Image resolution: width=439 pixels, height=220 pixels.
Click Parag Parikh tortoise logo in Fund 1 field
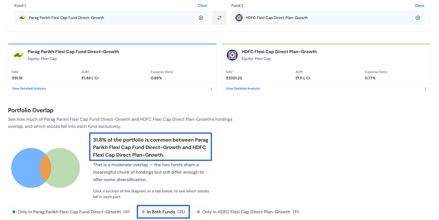click(22, 18)
